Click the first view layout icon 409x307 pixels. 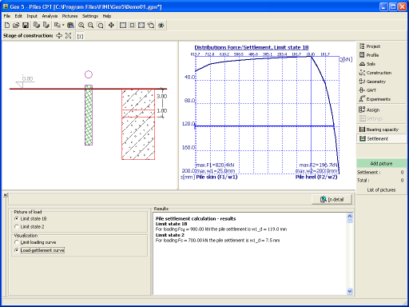123,26
